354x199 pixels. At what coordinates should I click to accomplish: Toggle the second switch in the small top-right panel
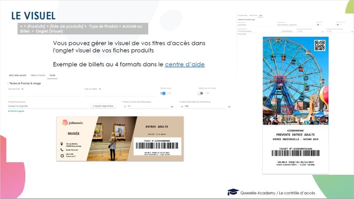pos(338,25)
